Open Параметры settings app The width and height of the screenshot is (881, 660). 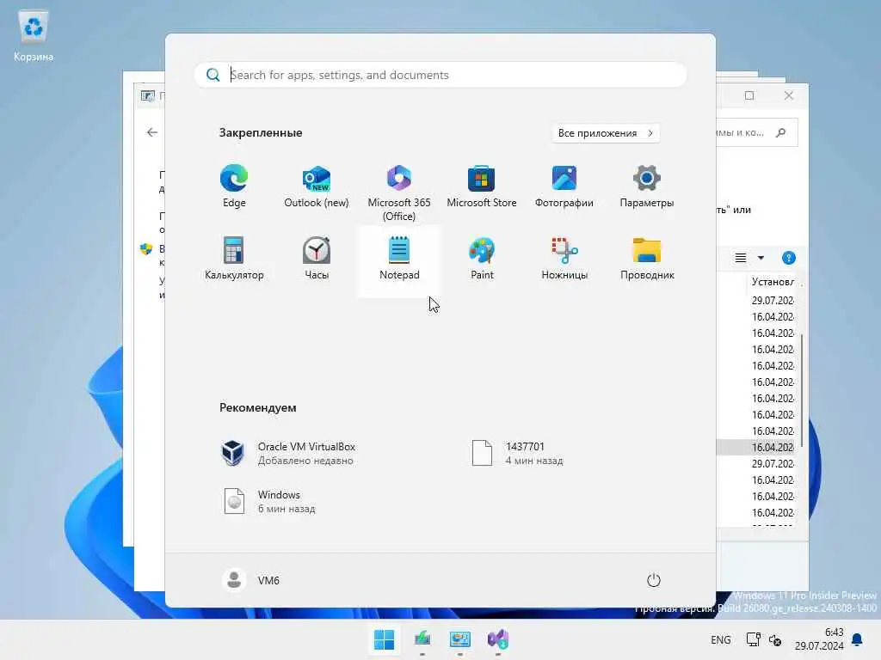pos(647,187)
